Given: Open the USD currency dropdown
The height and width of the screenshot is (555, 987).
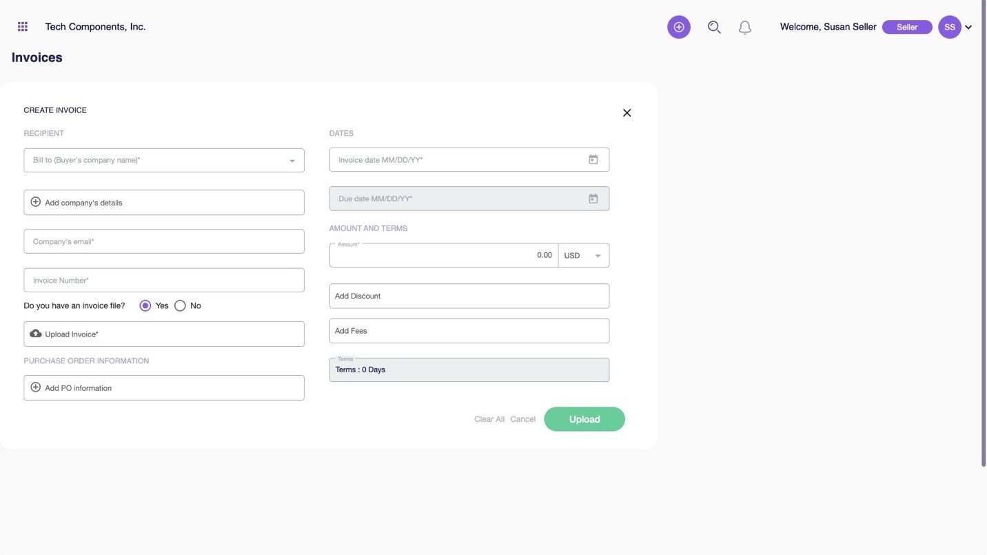Looking at the screenshot, I should click(583, 255).
